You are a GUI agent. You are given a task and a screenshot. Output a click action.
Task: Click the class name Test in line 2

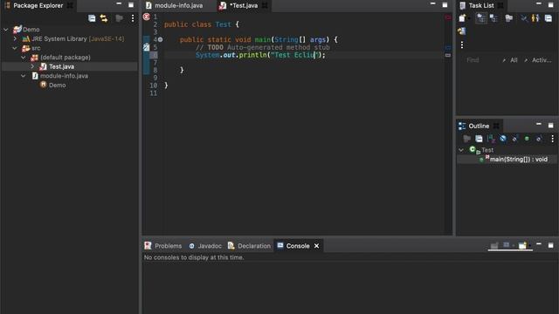pyautogui.click(x=224, y=24)
